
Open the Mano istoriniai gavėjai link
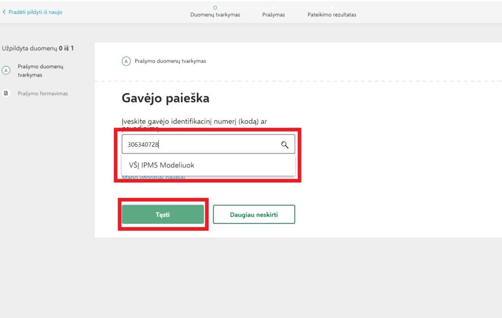(x=153, y=178)
